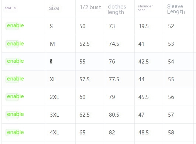Select the 39.5 shoulder cell for size S
The image size is (196, 144).
tap(144, 26)
